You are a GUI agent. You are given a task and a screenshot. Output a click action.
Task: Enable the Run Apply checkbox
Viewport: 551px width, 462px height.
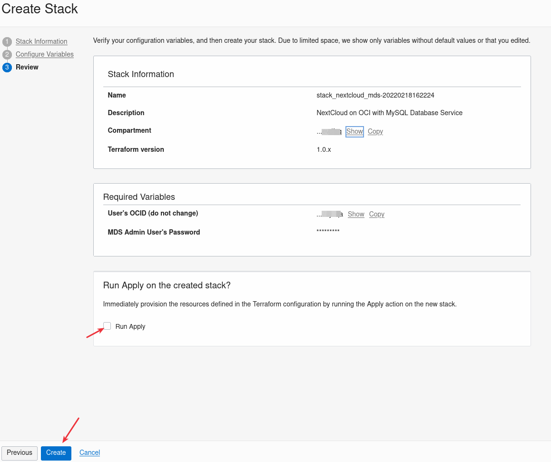click(x=108, y=326)
